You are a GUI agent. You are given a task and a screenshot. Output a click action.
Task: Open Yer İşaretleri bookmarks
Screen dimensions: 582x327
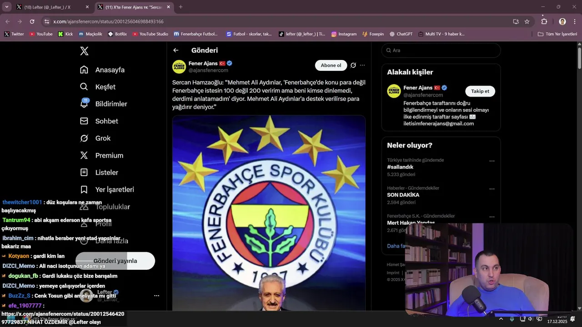(x=107, y=189)
